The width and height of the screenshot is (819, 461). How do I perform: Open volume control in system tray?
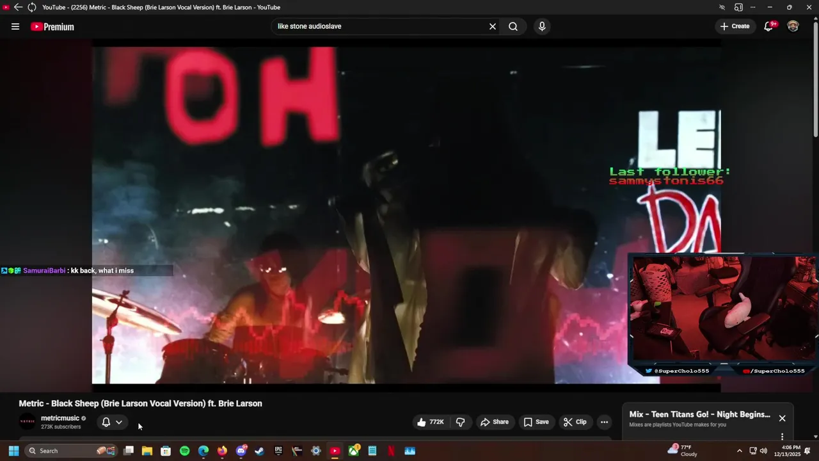pos(763,451)
